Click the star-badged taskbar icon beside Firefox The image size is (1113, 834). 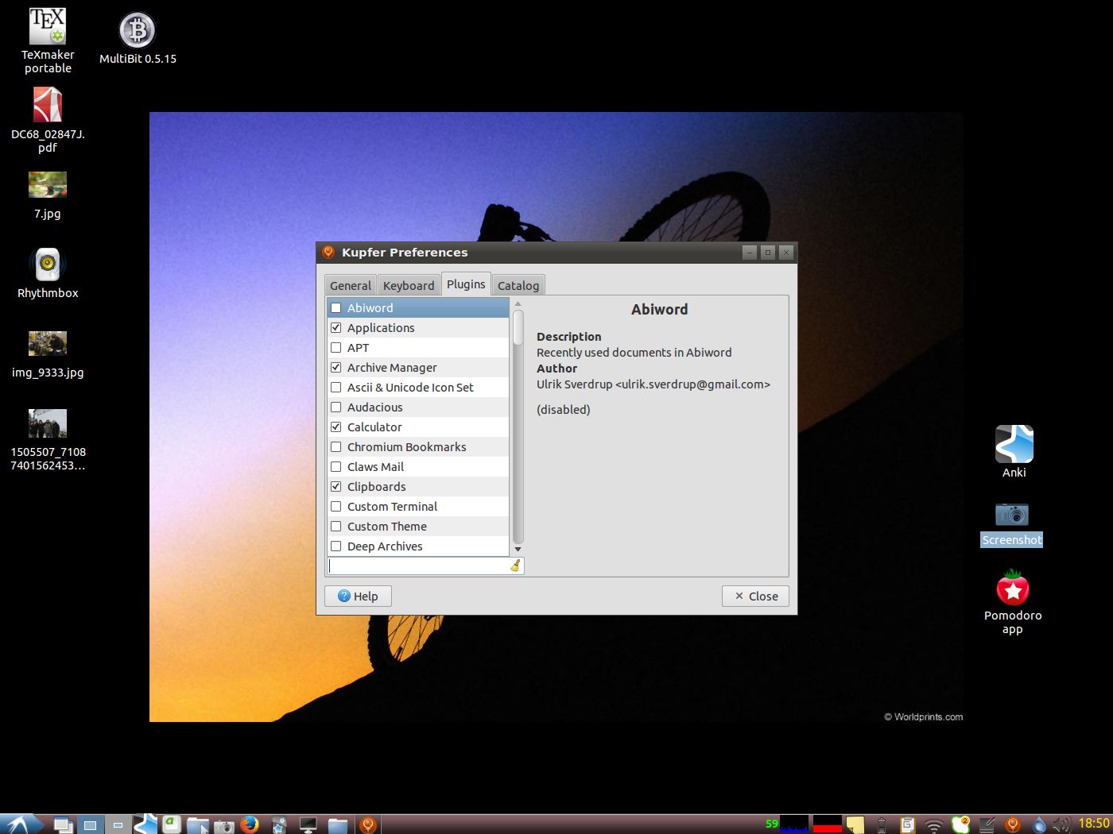(278, 825)
